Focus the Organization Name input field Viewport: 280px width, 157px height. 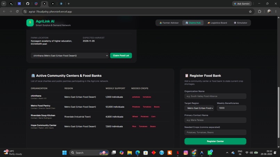pos(215,96)
